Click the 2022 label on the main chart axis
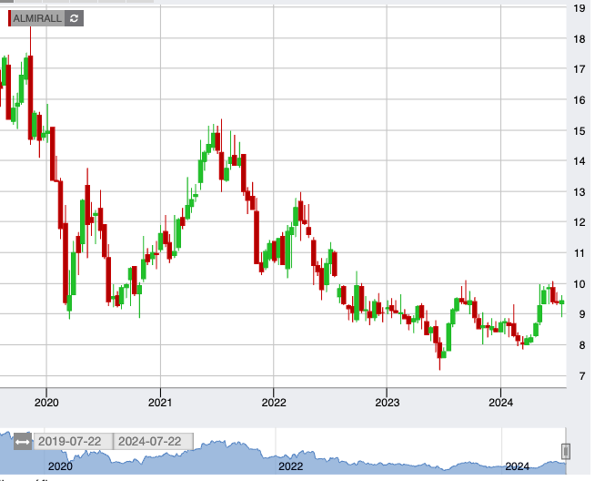 point(274,403)
